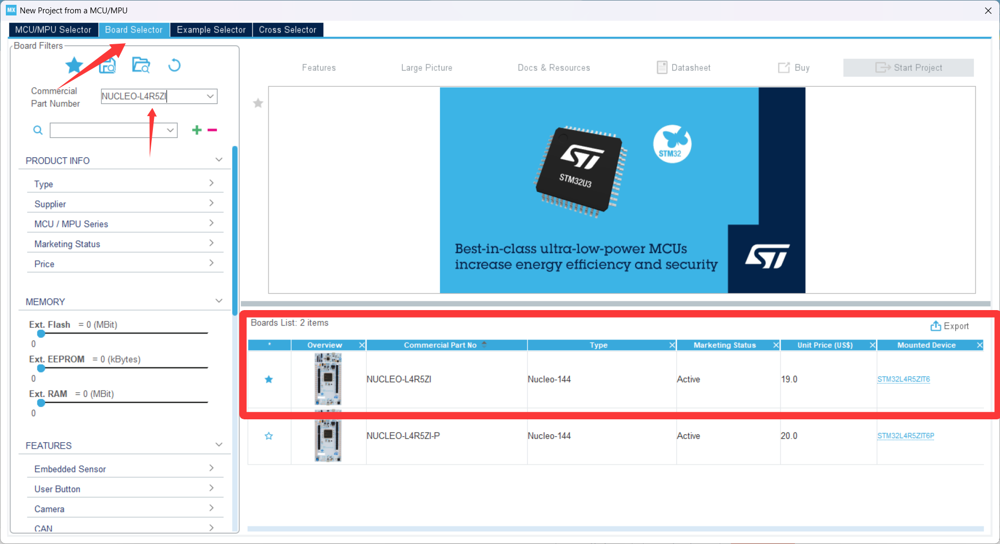
Task: Open the STM32L4R5ZIT6P mounted device link
Action: tap(906, 436)
